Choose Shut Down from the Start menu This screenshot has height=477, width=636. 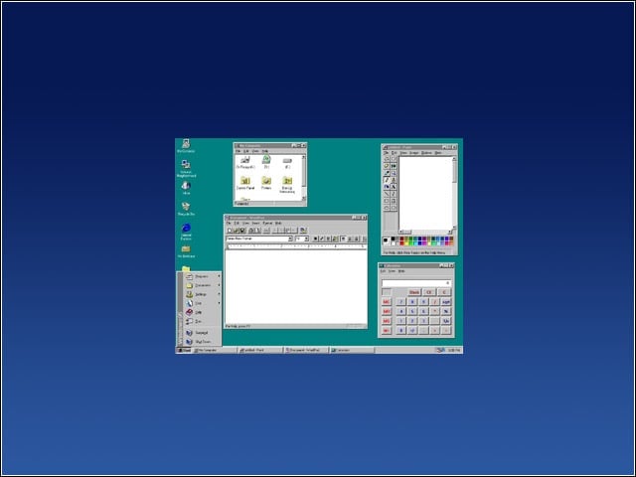[x=202, y=342]
